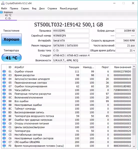The image size is (138, 150).
Task: Select the raw value 0000291D0029
Action: (x=122, y=116)
